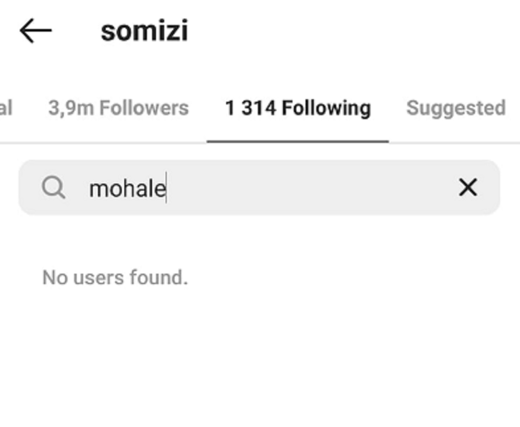This screenshot has height=427, width=520.
Task: Click the 'No users found.' message
Action: tap(115, 277)
